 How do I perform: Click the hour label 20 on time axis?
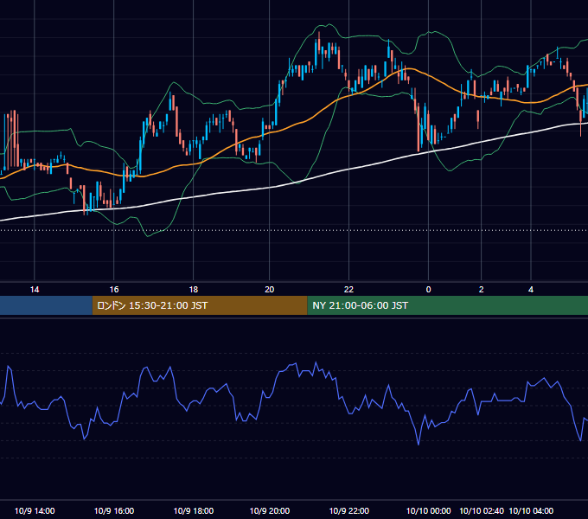269,290
